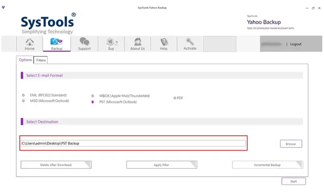Viewport: 324px width, 193px height.
Task: Click the Select E-mail Format heading
Action: click(44, 75)
